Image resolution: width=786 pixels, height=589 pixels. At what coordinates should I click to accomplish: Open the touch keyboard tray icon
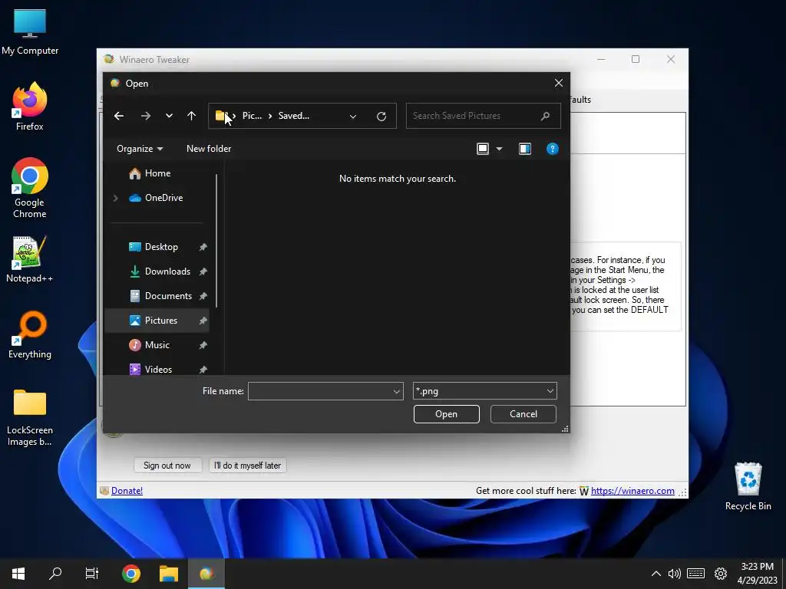[695, 574]
